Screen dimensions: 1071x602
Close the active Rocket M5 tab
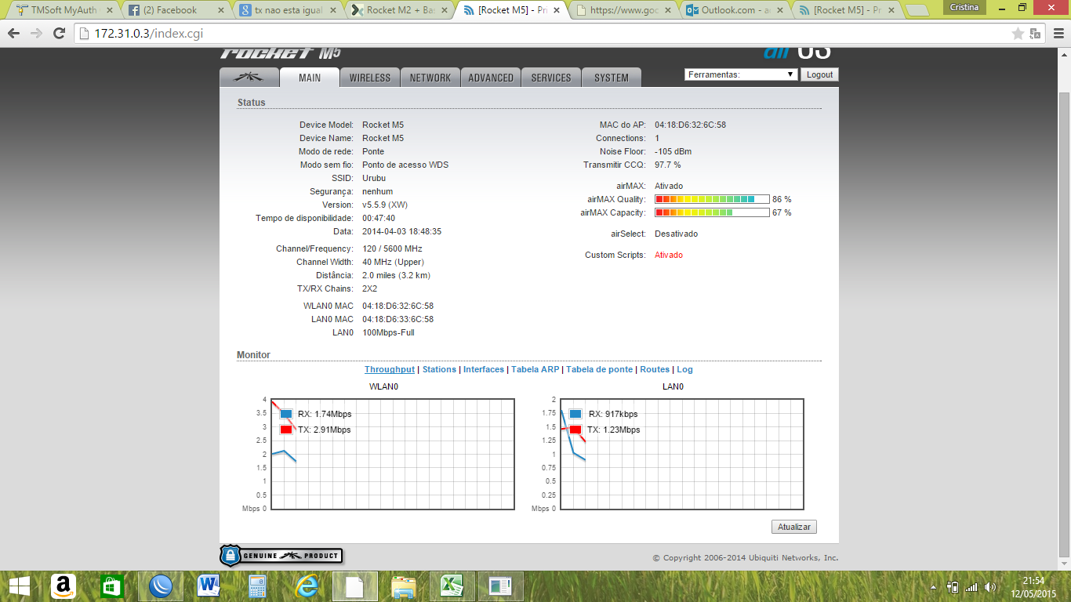[x=557, y=10]
